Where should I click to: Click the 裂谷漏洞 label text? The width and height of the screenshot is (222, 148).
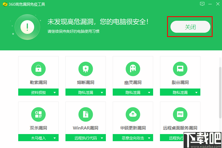coord(180,83)
